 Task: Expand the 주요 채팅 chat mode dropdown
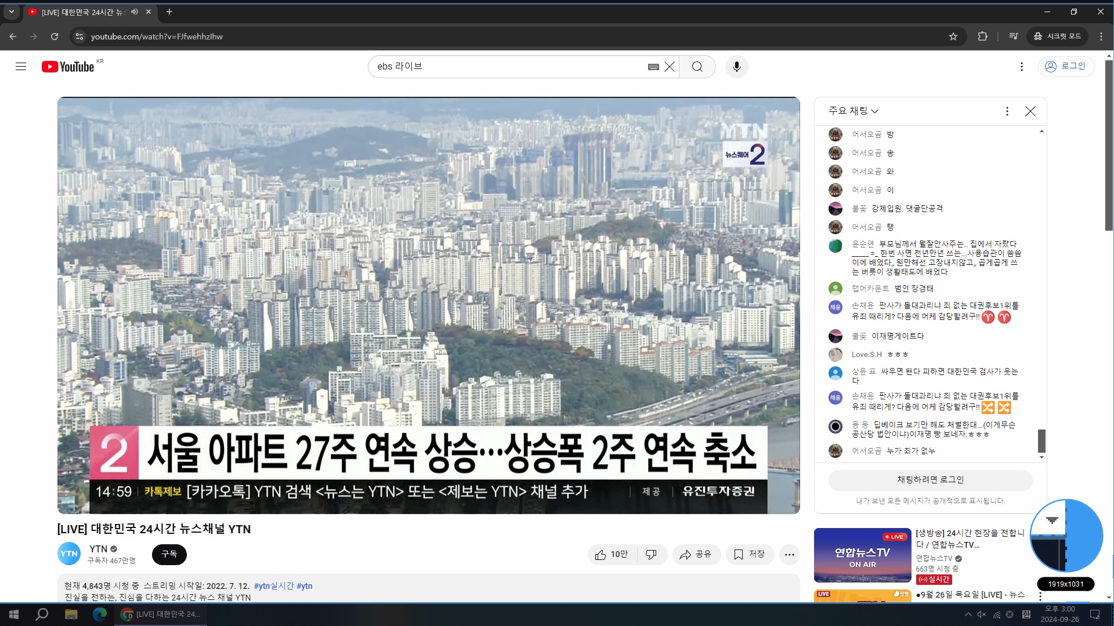click(853, 111)
